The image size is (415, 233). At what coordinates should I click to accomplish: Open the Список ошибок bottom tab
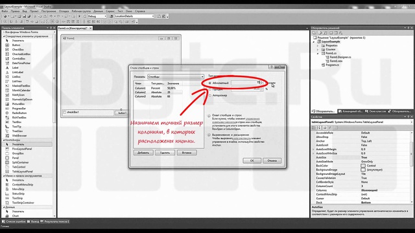(x=14, y=221)
